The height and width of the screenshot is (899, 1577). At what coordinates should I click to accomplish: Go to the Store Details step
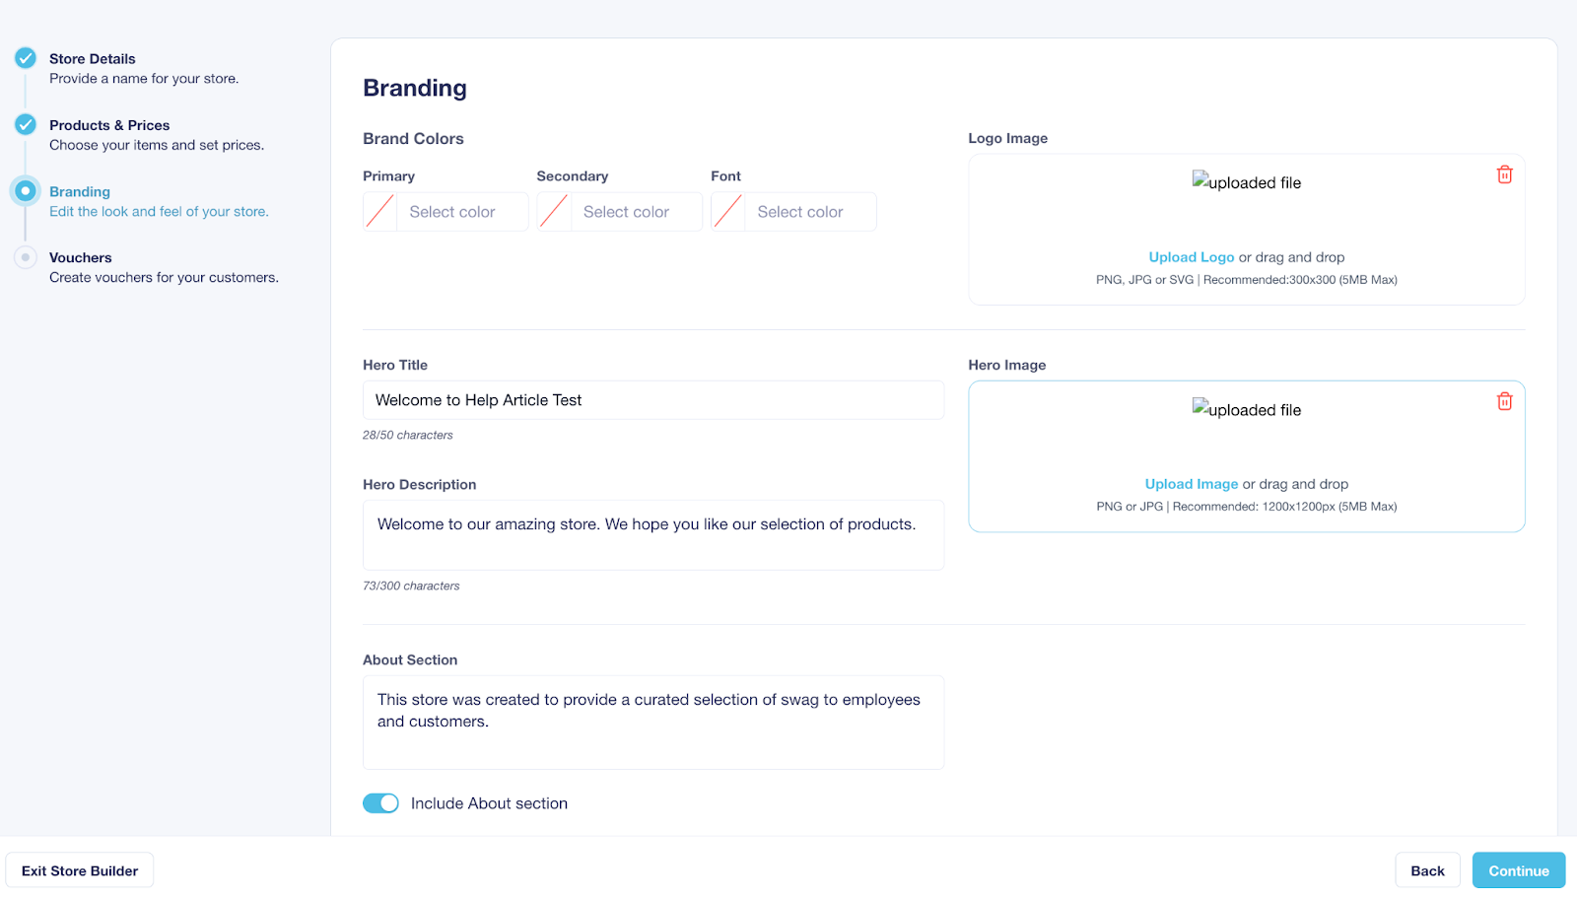click(x=93, y=59)
